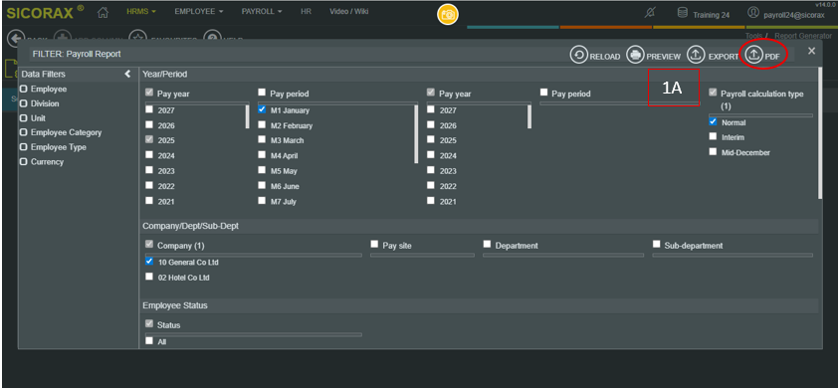Open the payroll24@sicorax user profile icon
The image size is (840, 389).
pos(753,12)
